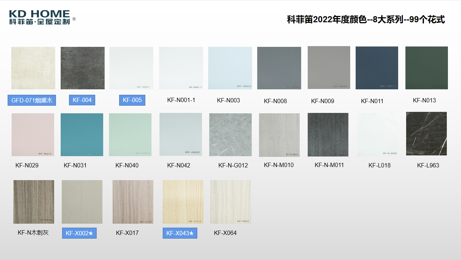Select the KF-N-M011 caption text
This screenshot has width=461, height=260.
point(329,165)
